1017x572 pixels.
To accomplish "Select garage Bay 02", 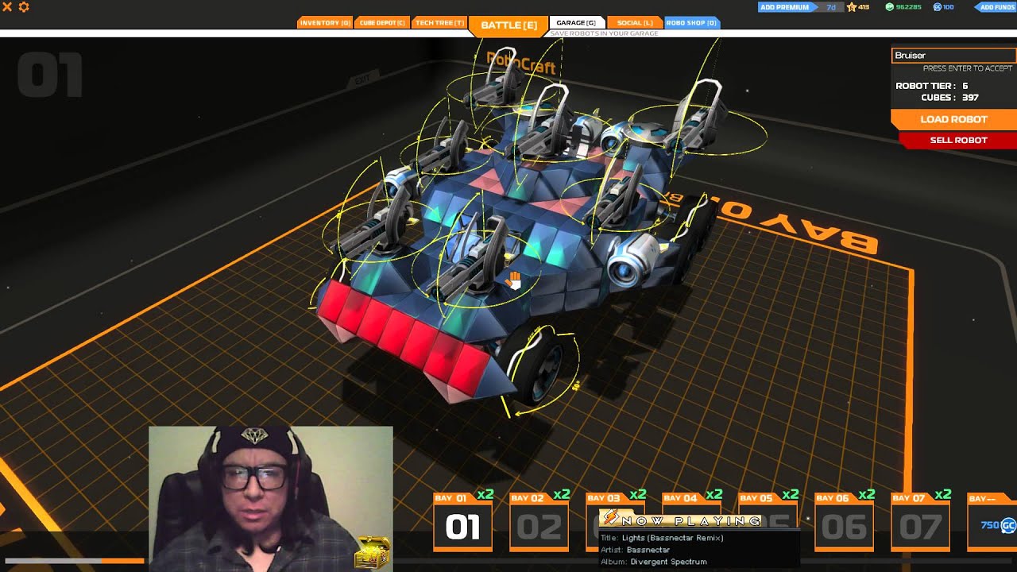I will [539, 522].
